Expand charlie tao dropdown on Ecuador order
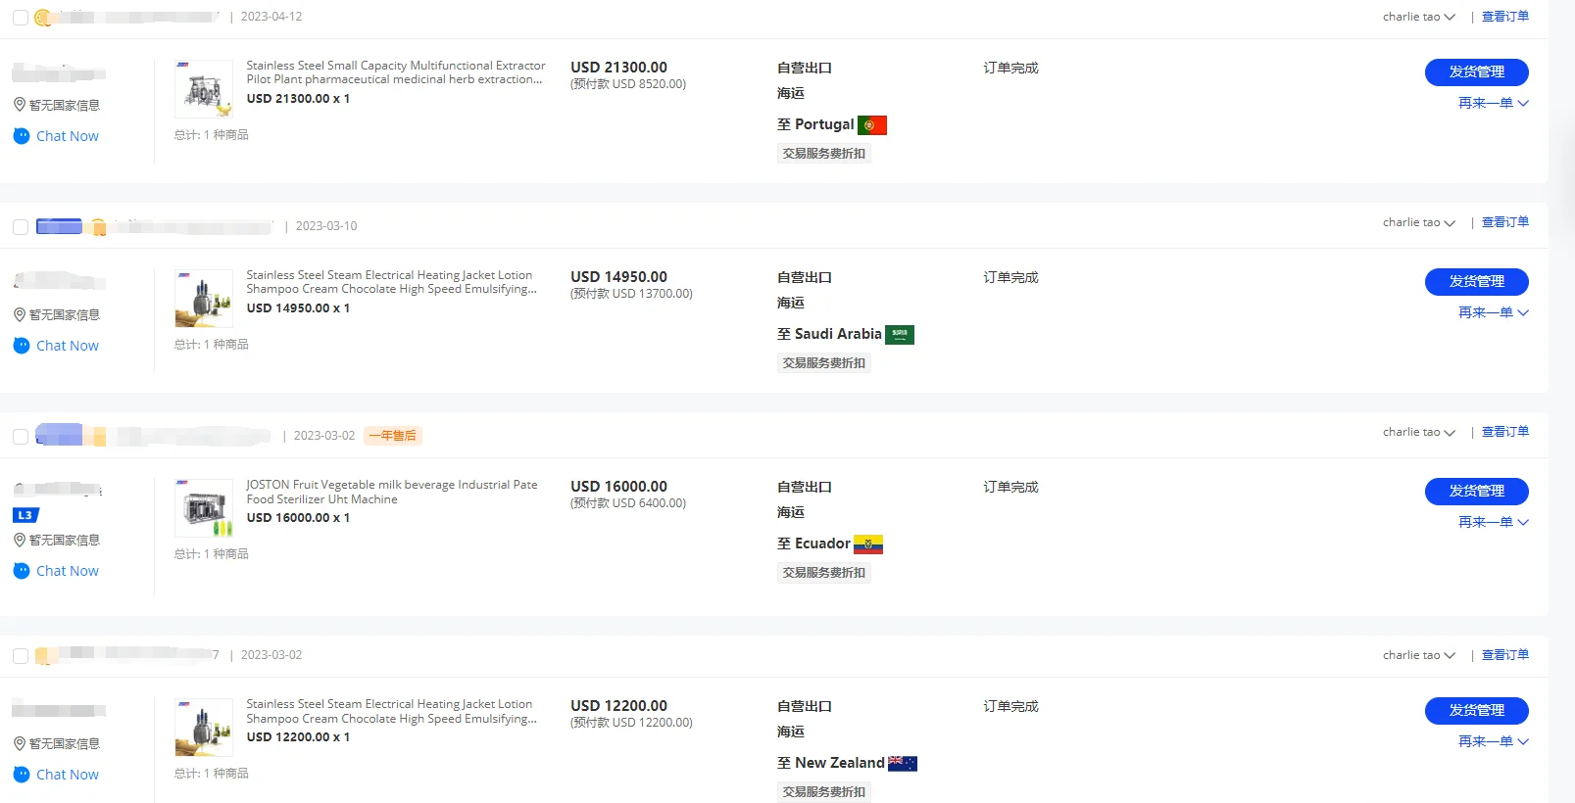The width and height of the screenshot is (1575, 803). coord(1419,432)
